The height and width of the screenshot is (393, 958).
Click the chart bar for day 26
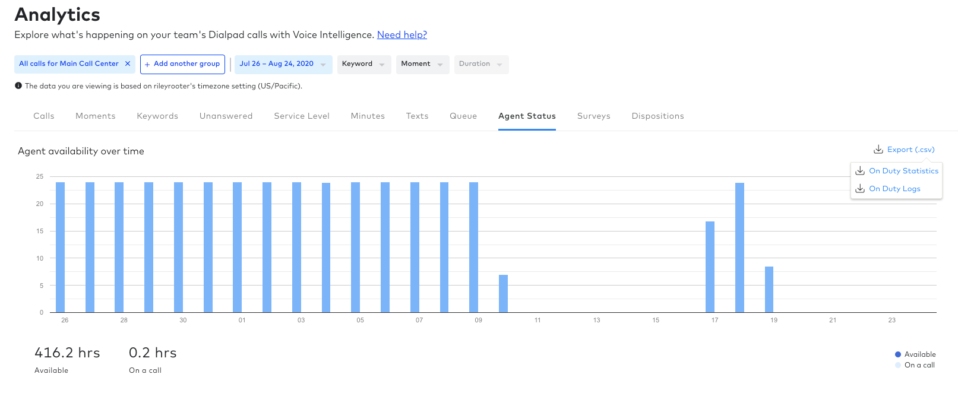[x=61, y=247]
